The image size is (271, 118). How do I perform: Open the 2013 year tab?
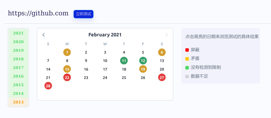[x=18, y=102]
